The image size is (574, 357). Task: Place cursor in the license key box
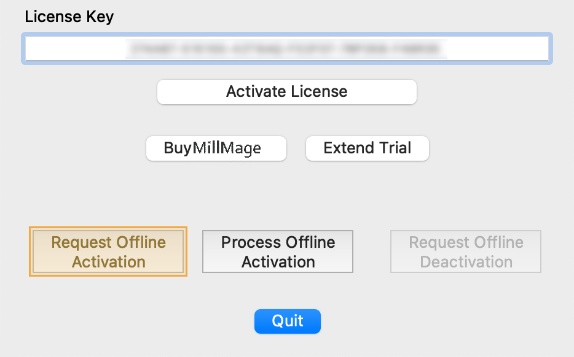click(287, 48)
